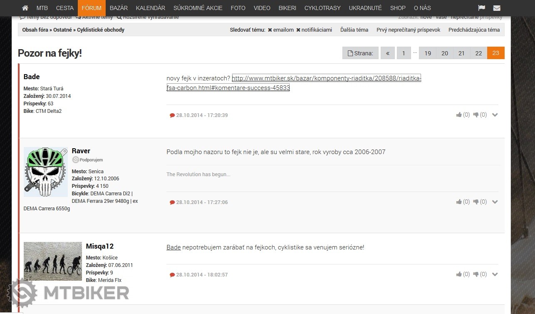This screenshot has height=314, width=535.
Task: Open the BAZÁR menu item
Action: click(119, 8)
